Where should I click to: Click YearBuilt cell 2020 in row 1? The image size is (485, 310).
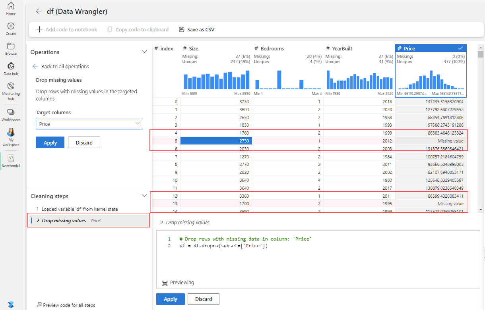359,110
